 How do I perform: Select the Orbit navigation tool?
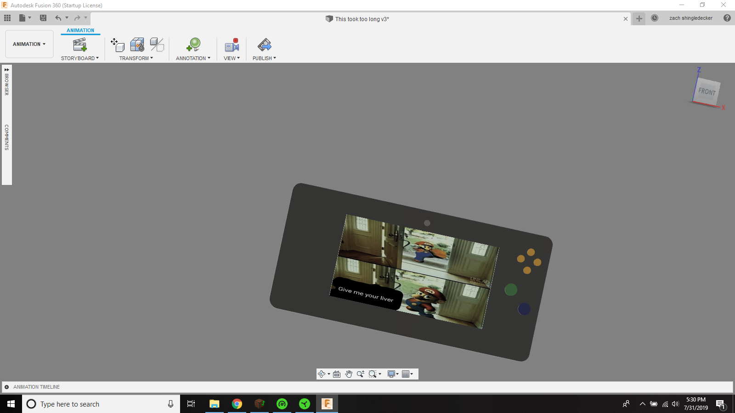tap(322, 374)
